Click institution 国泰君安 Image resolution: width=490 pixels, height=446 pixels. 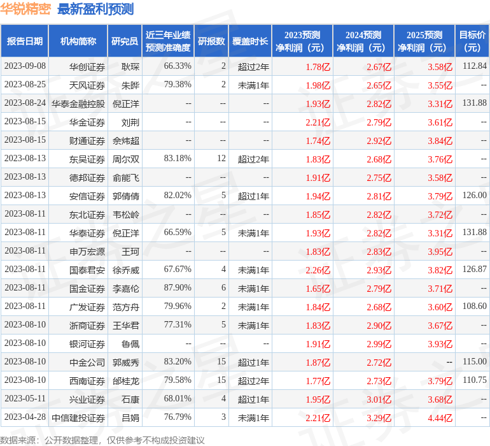coord(87,270)
